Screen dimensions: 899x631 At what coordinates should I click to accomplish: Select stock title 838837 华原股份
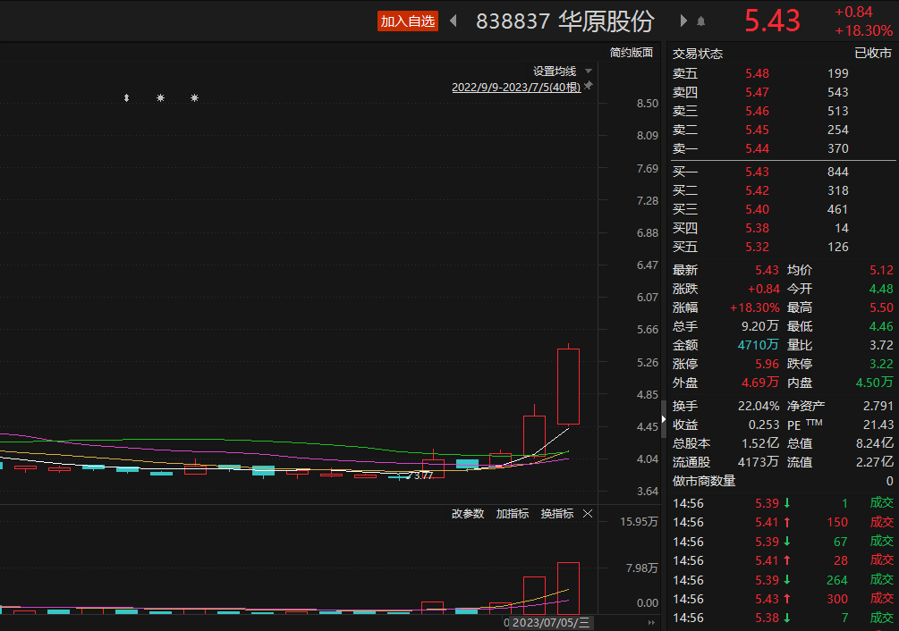565,21
